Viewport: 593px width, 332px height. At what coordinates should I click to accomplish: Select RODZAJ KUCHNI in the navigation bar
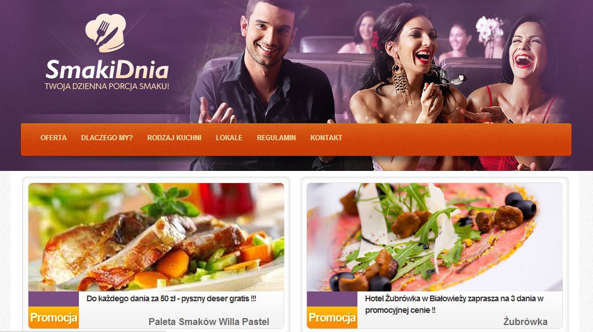pos(174,138)
